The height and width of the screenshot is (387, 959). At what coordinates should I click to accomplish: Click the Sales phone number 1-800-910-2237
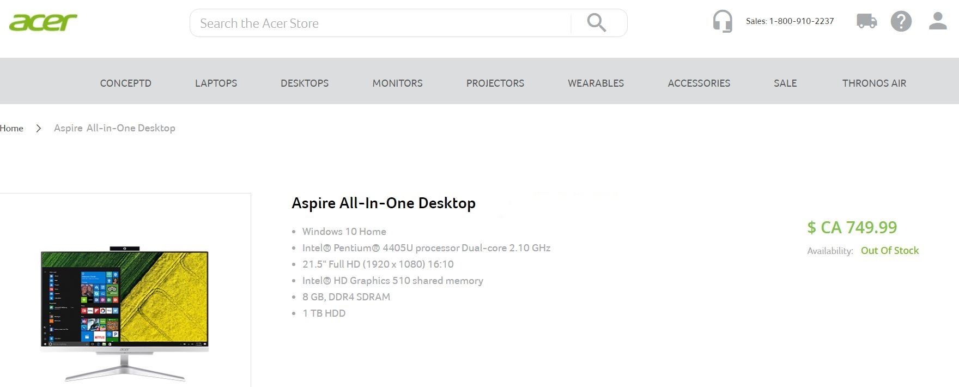point(801,21)
